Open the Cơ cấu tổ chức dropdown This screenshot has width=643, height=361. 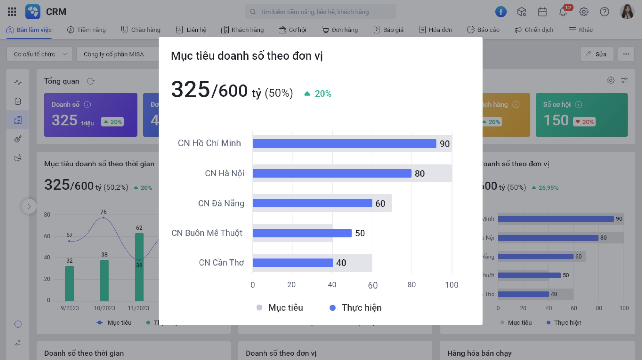point(39,54)
